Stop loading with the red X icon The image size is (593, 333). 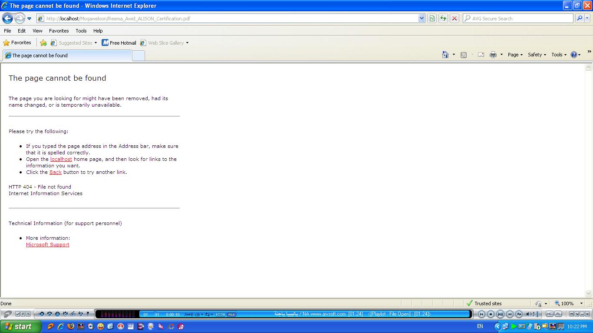(455, 18)
